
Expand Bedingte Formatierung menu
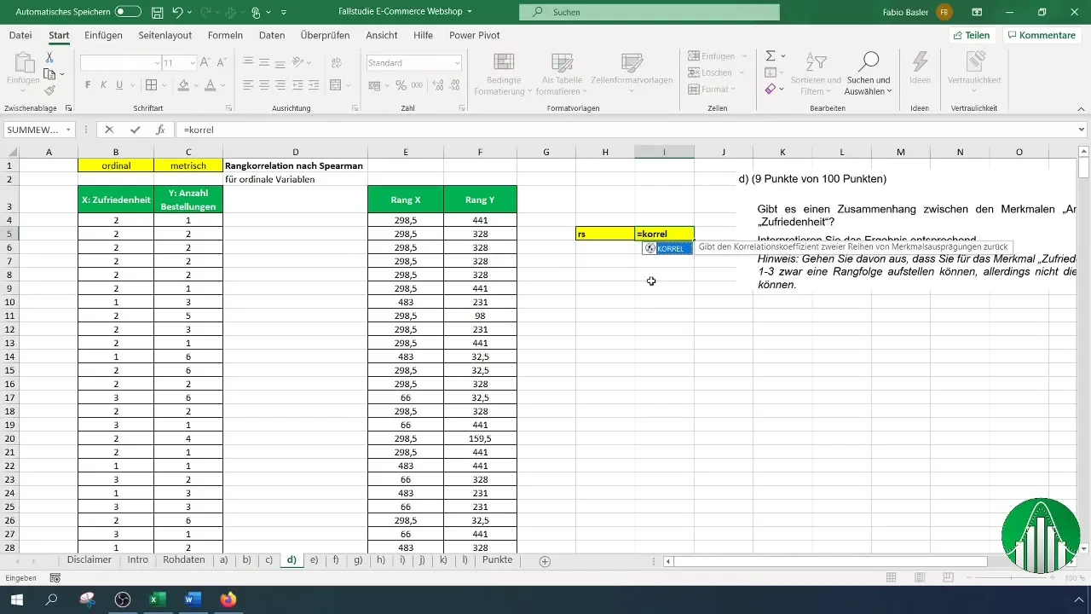[503, 74]
